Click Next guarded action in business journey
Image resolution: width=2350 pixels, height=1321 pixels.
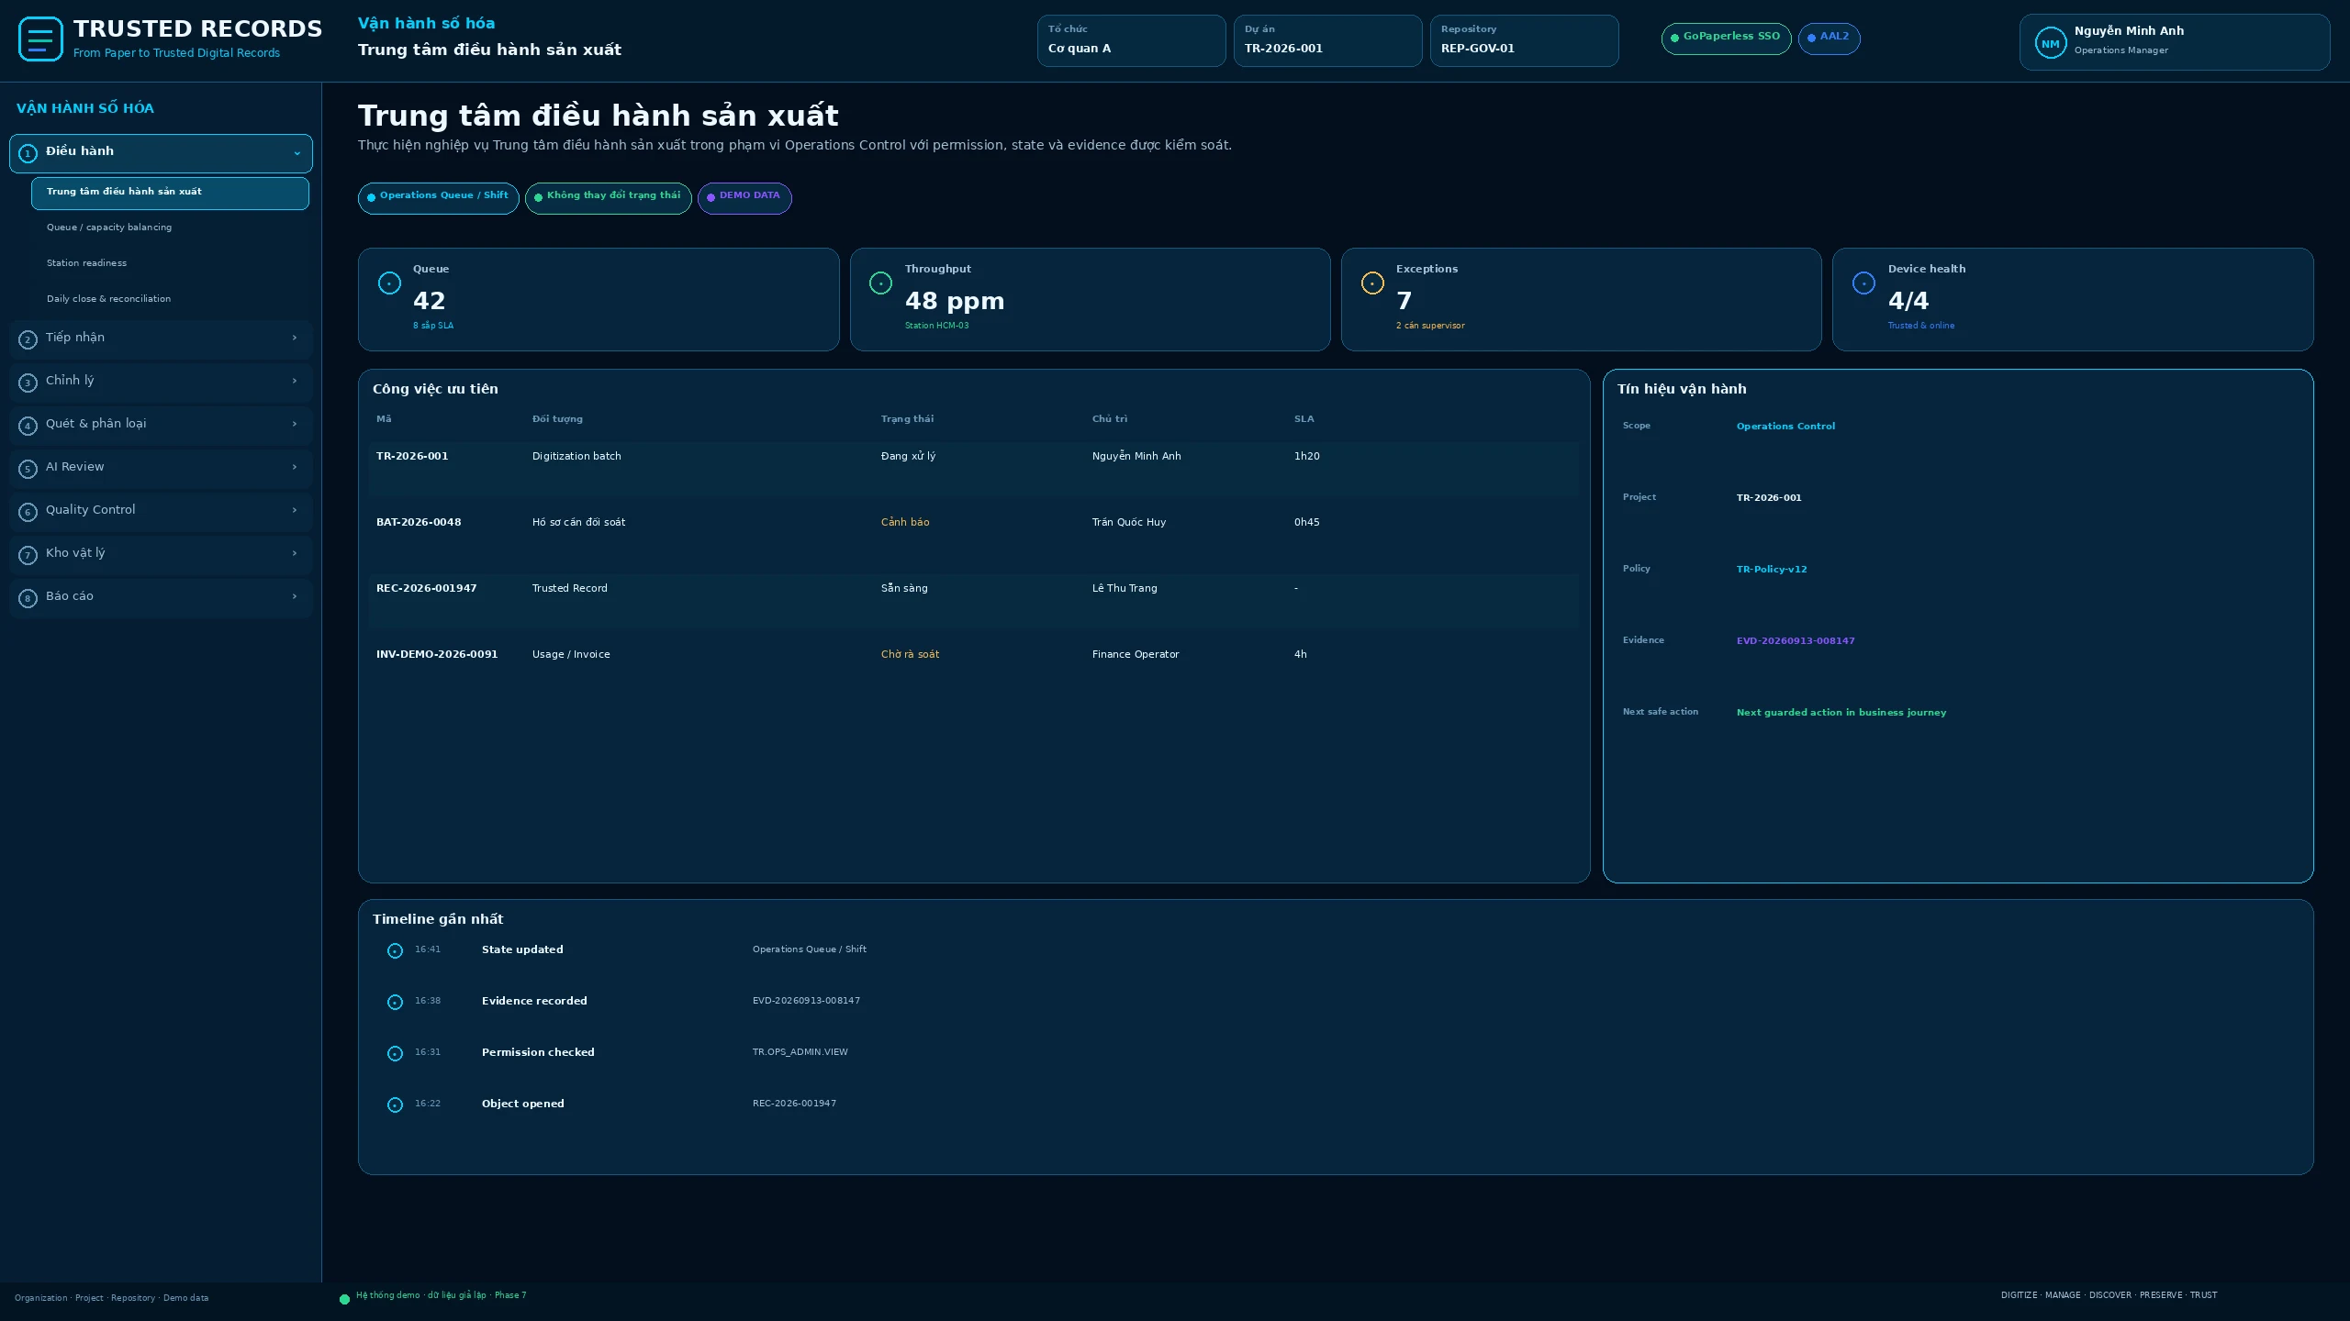coord(1841,713)
